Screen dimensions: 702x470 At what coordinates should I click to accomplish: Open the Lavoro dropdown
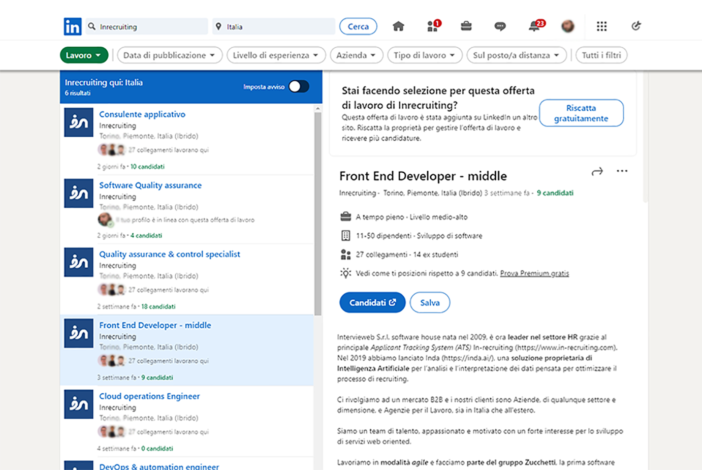coord(84,55)
